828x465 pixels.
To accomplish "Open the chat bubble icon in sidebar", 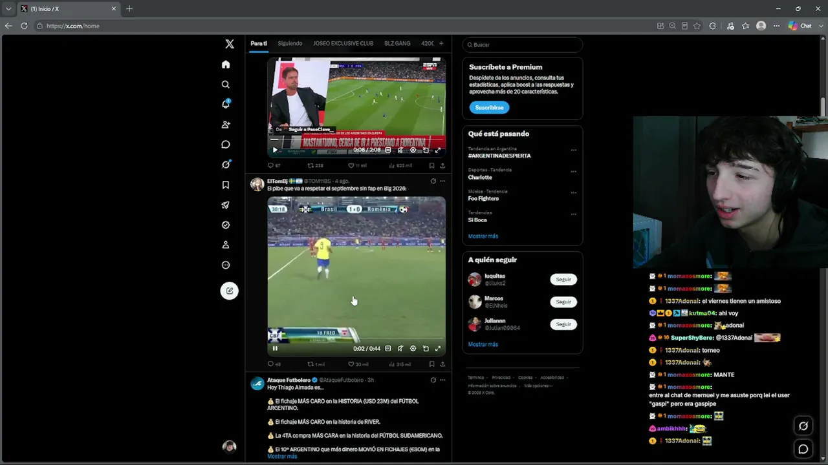I will coord(226,145).
